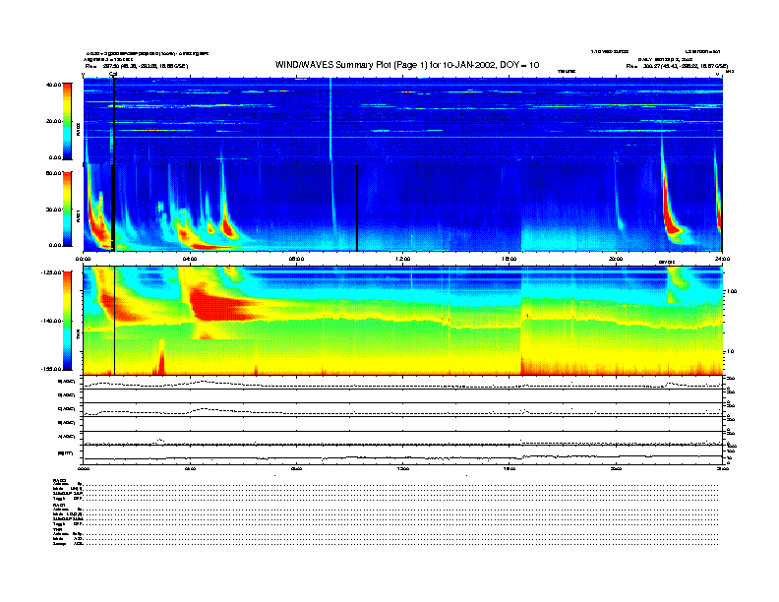Image resolution: width=779 pixels, height=602 pixels.
Task: Click the TNR intensity color bar
Action: (x=67, y=321)
